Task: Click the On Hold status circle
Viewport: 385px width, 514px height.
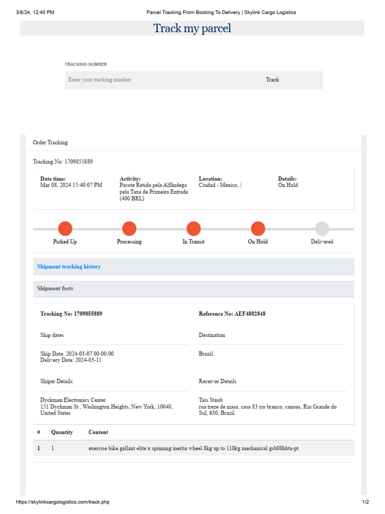Action: (x=258, y=229)
